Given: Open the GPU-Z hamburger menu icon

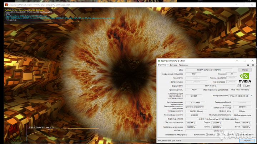Looking at the screenshot, I should tap(253, 65).
